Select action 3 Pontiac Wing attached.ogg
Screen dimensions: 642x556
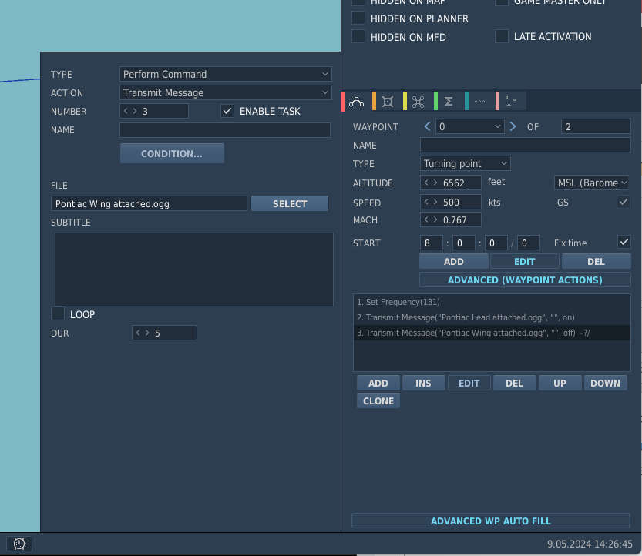492,333
